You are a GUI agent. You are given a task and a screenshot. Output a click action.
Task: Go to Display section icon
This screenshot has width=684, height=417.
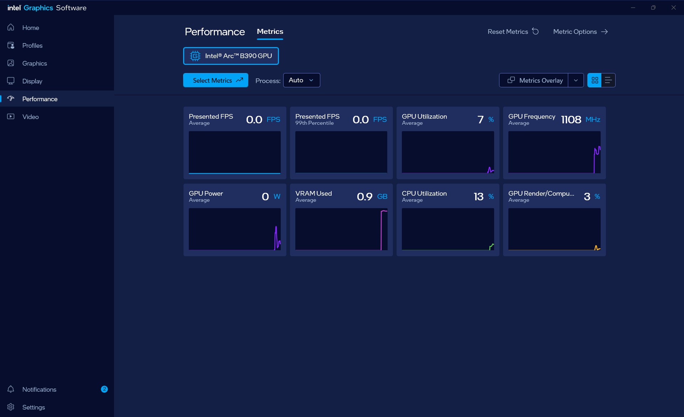[11, 81]
